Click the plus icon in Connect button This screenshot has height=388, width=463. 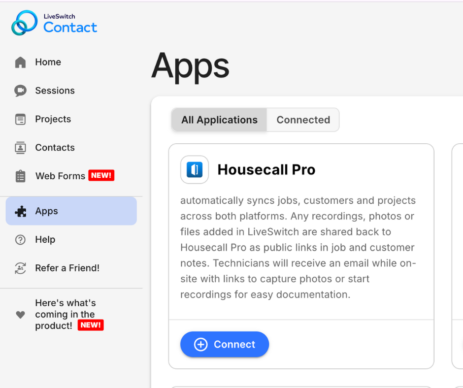coord(201,344)
